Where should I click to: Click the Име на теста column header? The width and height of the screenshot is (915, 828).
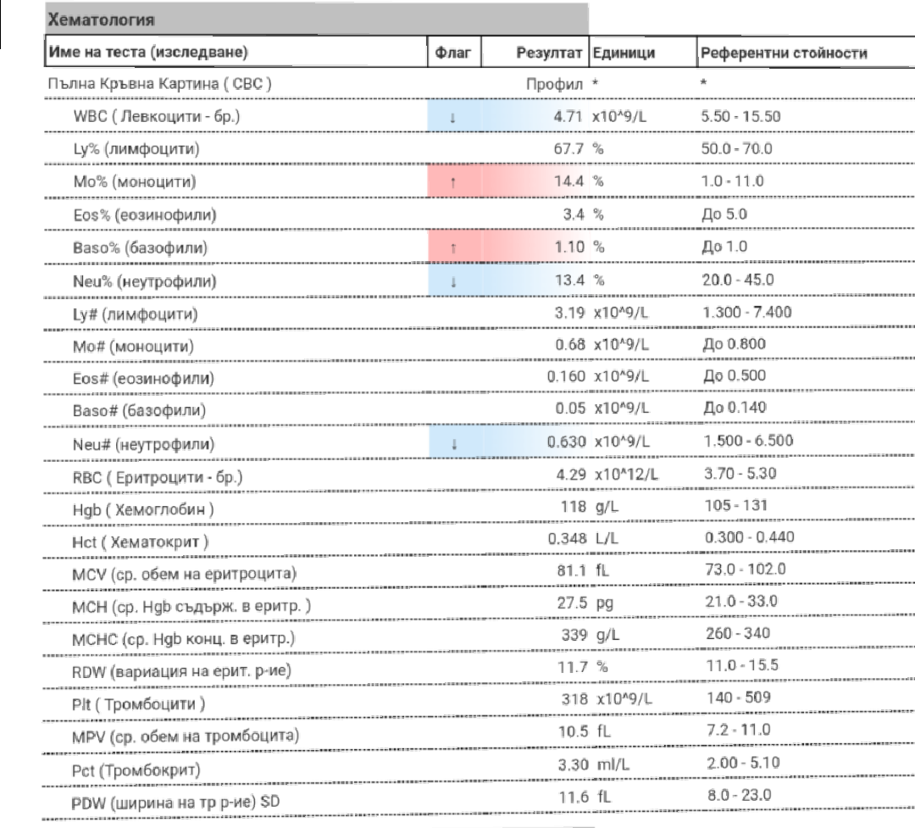click(148, 53)
